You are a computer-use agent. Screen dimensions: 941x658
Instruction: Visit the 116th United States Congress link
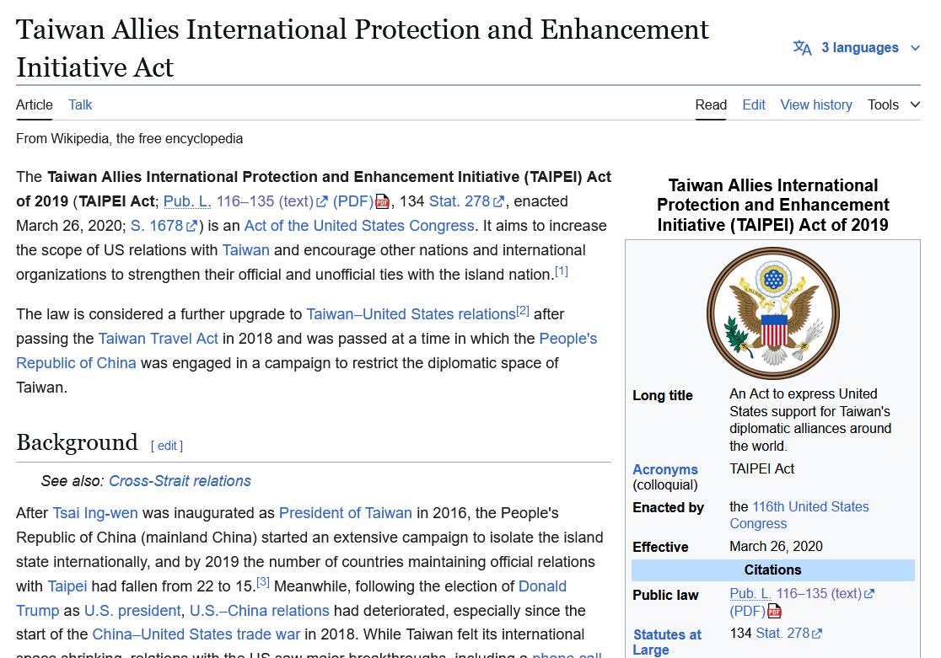811,507
